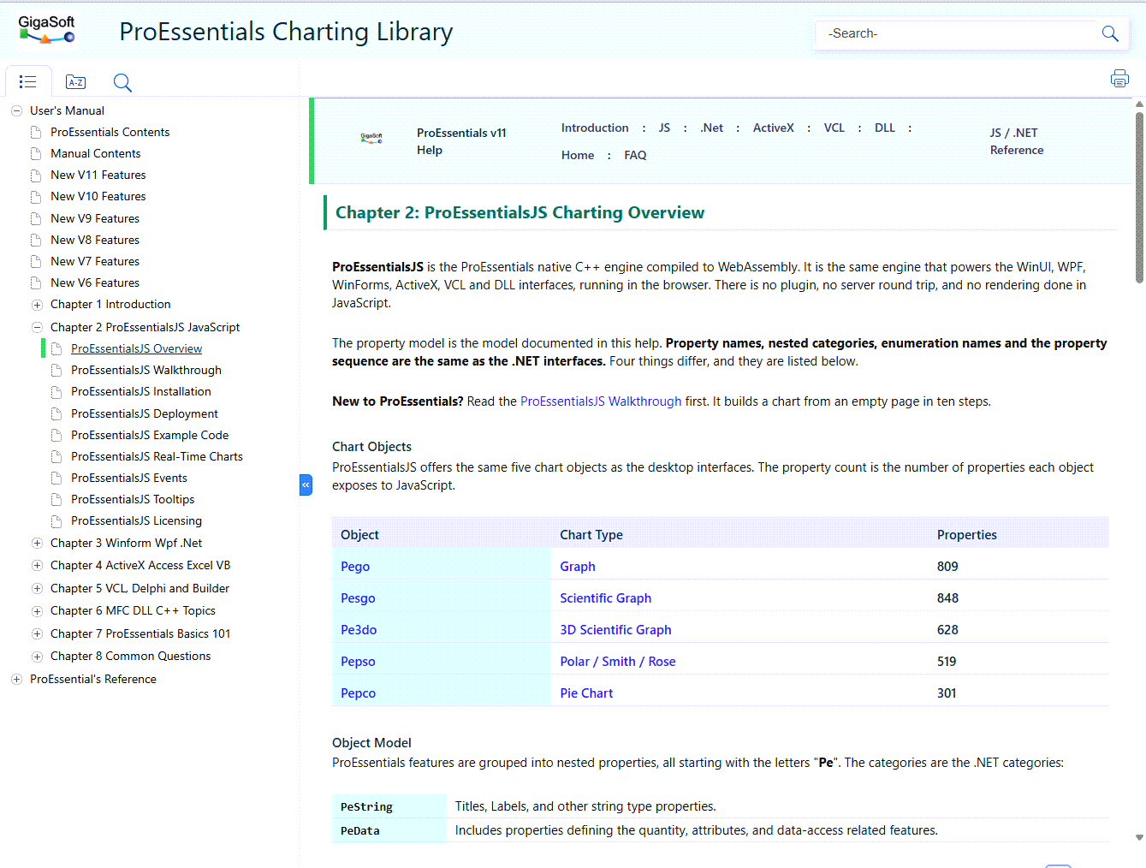The height and width of the screenshot is (868, 1146).
Task: Expand Chapter 5 VCL, Delphi and Builder
Action: point(37,588)
